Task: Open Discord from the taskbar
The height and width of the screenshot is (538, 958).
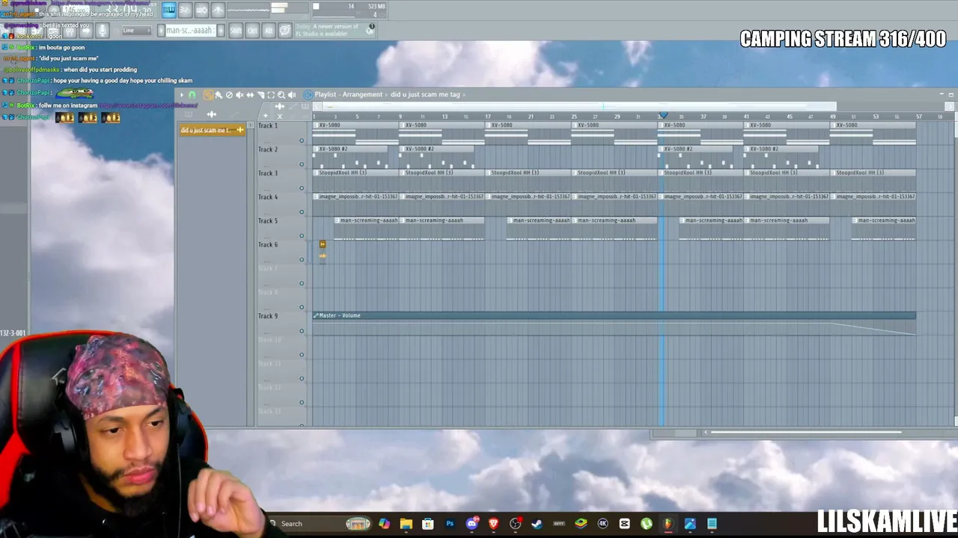Action: (472, 524)
